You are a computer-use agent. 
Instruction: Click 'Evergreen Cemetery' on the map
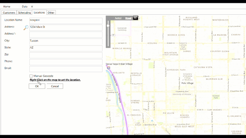click(122, 29)
